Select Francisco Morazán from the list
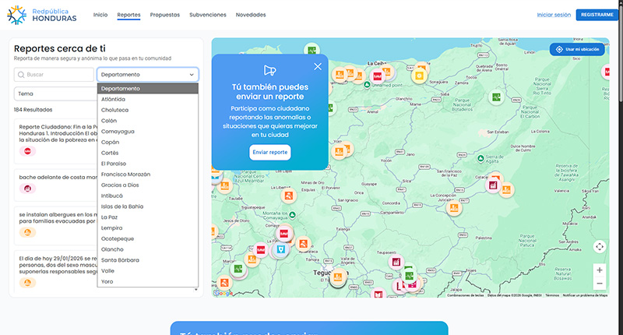This screenshot has width=623, height=335. click(x=126, y=174)
